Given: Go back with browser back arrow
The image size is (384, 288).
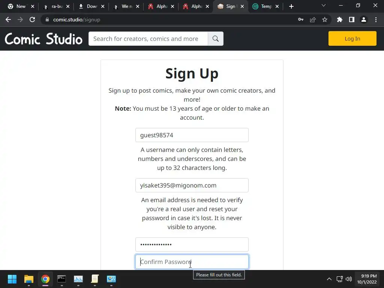Looking at the screenshot, I should point(8,19).
